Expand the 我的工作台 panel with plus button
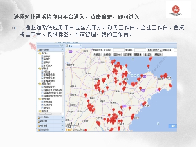196x147 pixels. 62,129
